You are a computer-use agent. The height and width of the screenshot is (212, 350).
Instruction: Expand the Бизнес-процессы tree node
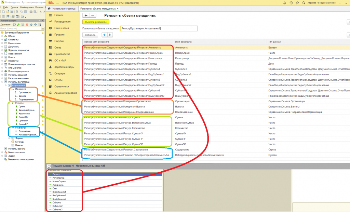(2, 153)
